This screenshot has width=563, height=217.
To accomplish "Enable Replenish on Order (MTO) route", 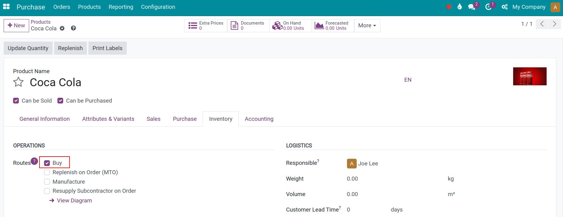I will coord(47,172).
